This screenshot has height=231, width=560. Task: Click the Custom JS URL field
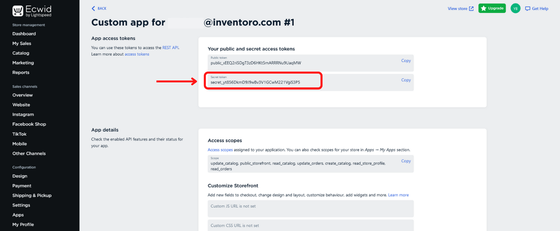coord(311,208)
